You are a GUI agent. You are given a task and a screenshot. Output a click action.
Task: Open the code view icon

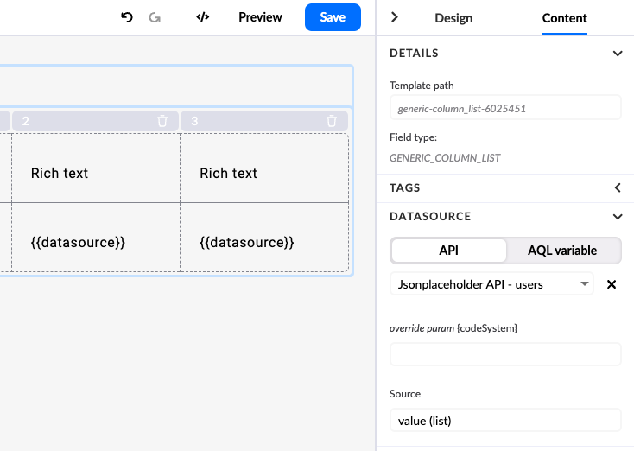203,17
